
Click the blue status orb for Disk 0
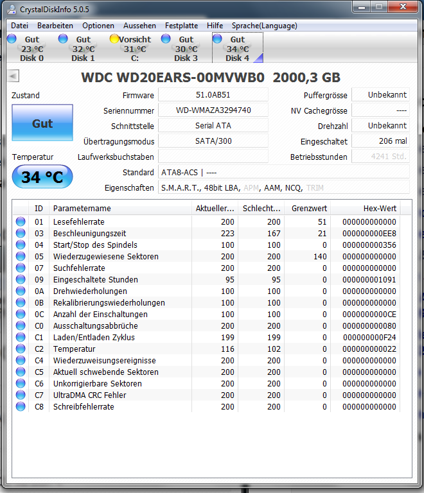pos(12,39)
